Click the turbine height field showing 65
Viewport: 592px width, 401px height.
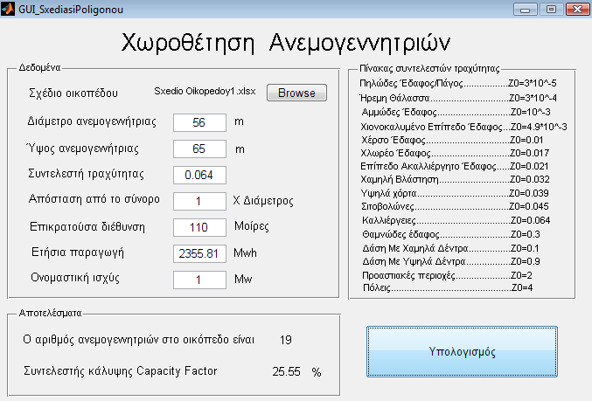199,149
